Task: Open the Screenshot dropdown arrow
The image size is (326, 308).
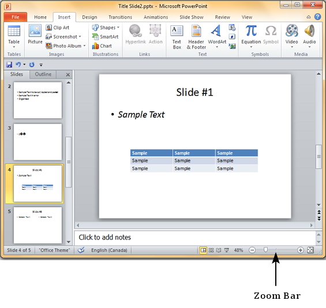Action: 80,36
